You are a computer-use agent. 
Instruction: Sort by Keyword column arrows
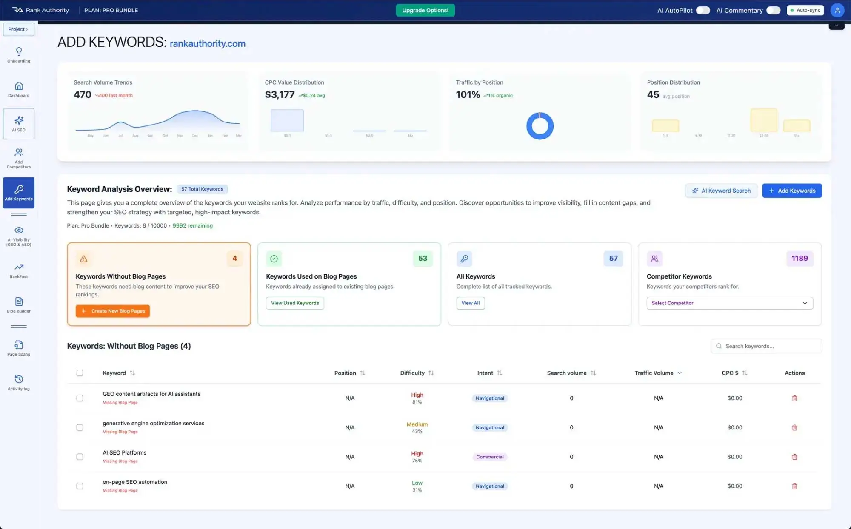pos(132,373)
